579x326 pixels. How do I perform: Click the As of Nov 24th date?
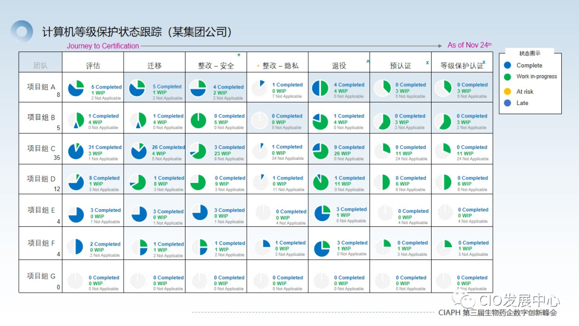[x=469, y=45]
